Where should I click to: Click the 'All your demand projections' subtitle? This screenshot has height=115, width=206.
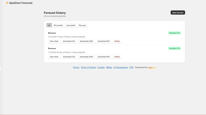55,16
